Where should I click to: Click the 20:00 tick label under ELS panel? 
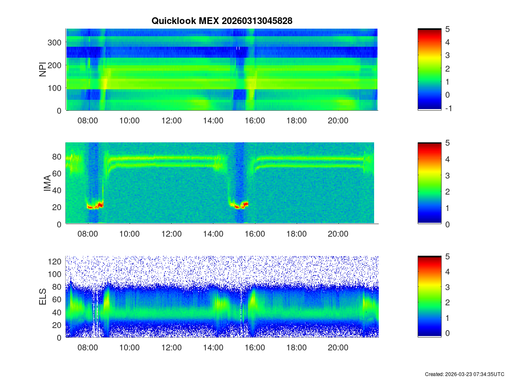tap(338, 348)
